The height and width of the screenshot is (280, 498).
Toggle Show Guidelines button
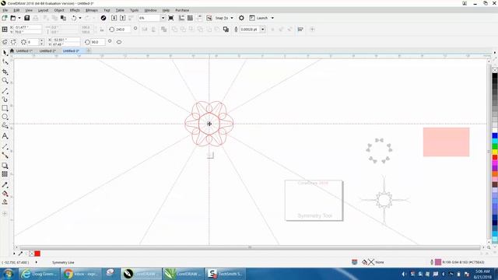pos(199,18)
